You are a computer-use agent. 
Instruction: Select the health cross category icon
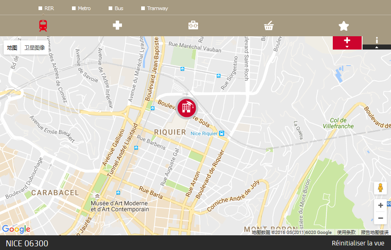(117, 25)
